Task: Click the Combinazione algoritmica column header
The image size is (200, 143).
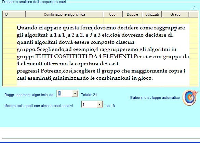Action: point(64,14)
